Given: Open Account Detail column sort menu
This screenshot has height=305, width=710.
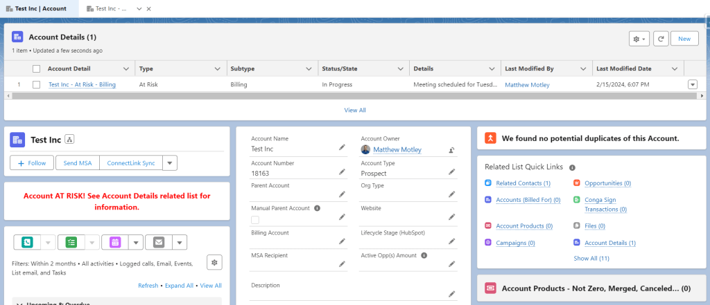Looking at the screenshot, I should [x=126, y=68].
